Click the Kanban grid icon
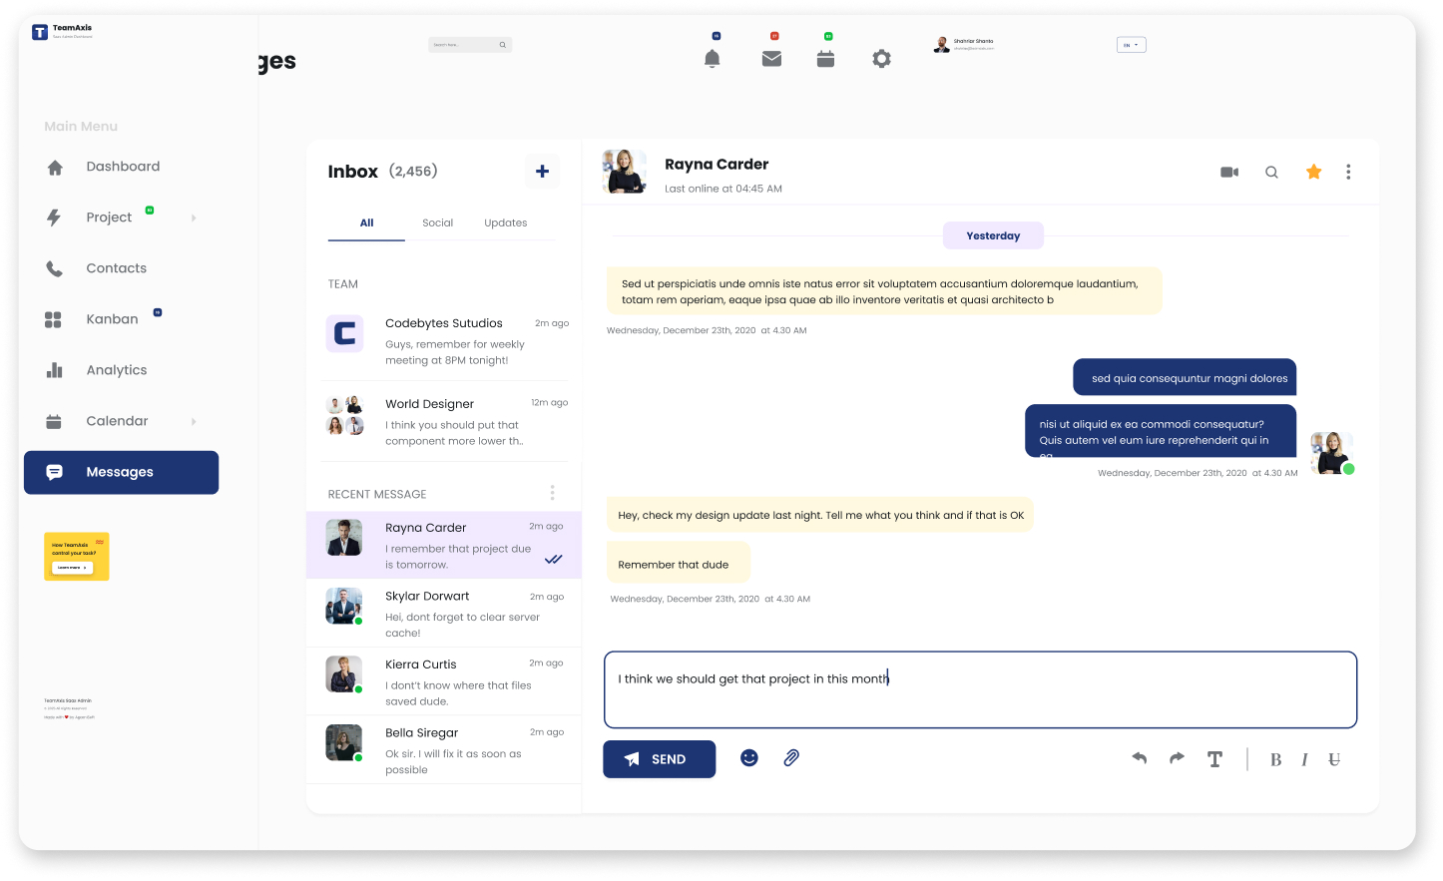Screen dimensions: 1443x881 (x=54, y=319)
